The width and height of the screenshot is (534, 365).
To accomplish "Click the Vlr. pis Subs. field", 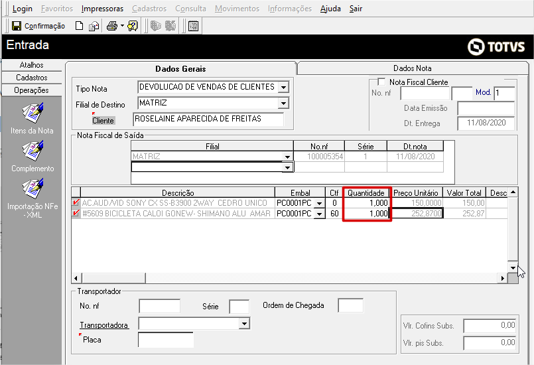I will coord(490,343).
